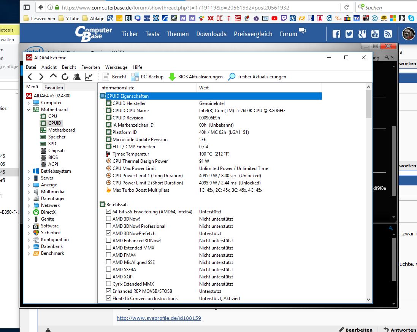417x332 pixels.
Task: Collapse the Motherboard tree node
Action: coord(29,110)
